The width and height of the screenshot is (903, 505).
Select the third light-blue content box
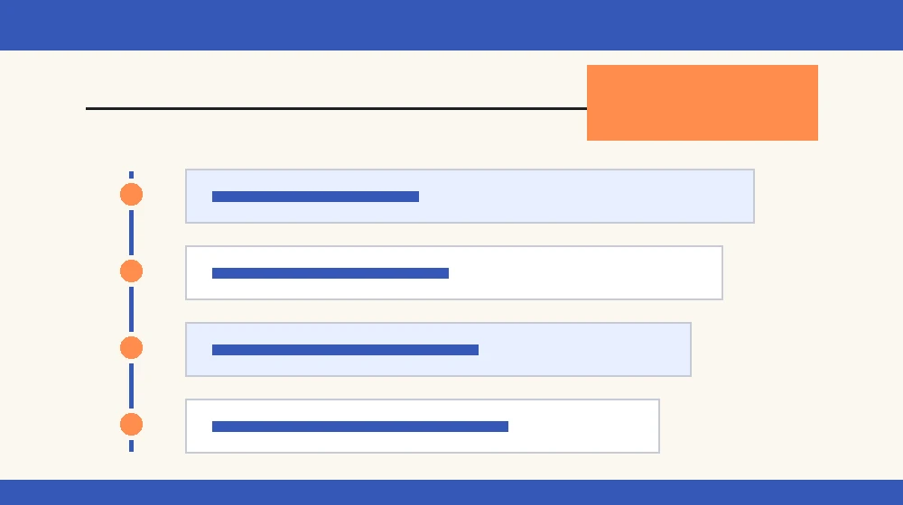(x=438, y=349)
